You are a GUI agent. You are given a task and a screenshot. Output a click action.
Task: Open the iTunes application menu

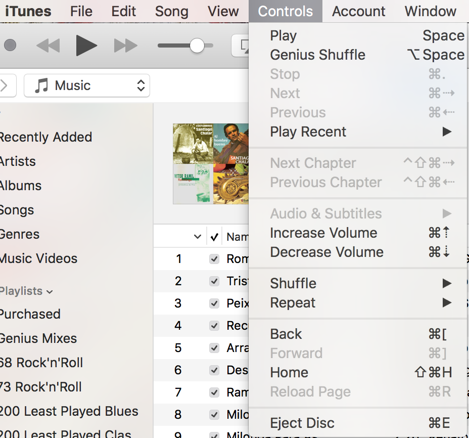[x=28, y=11]
